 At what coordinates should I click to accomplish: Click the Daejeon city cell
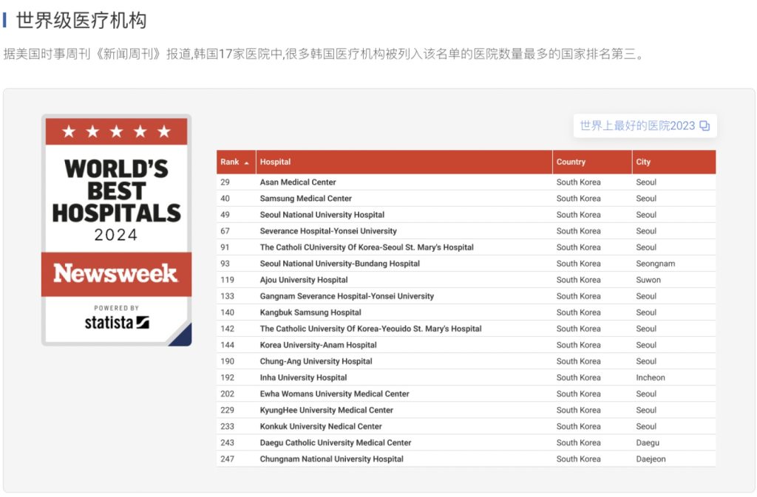(651, 459)
